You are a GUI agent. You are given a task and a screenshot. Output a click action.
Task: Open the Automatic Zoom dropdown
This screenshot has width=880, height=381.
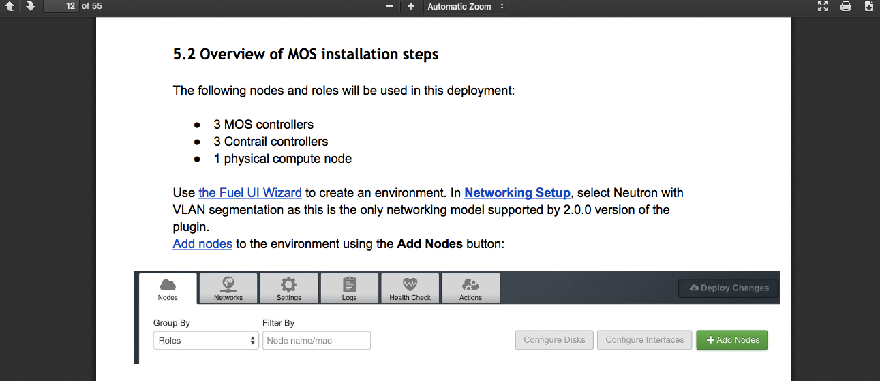click(466, 6)
